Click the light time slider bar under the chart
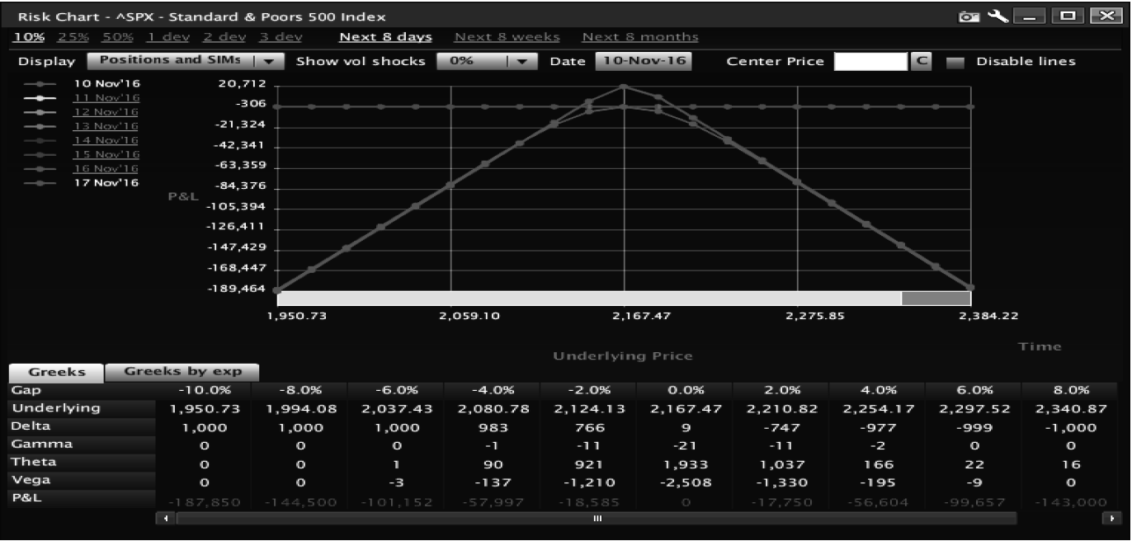This screenshot has width=1132, height=541. click(589, 299)
